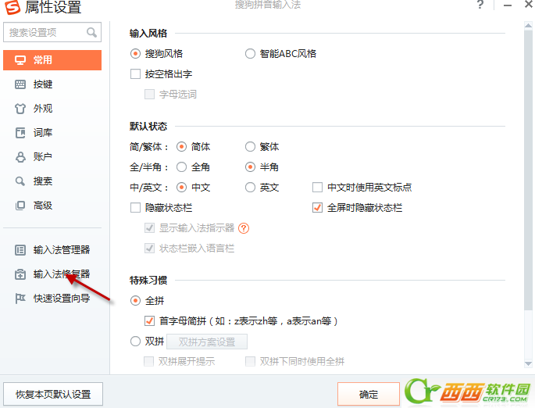Click the 双拼展开提示 checkbox
535x408 pixels.
(148, 361)
